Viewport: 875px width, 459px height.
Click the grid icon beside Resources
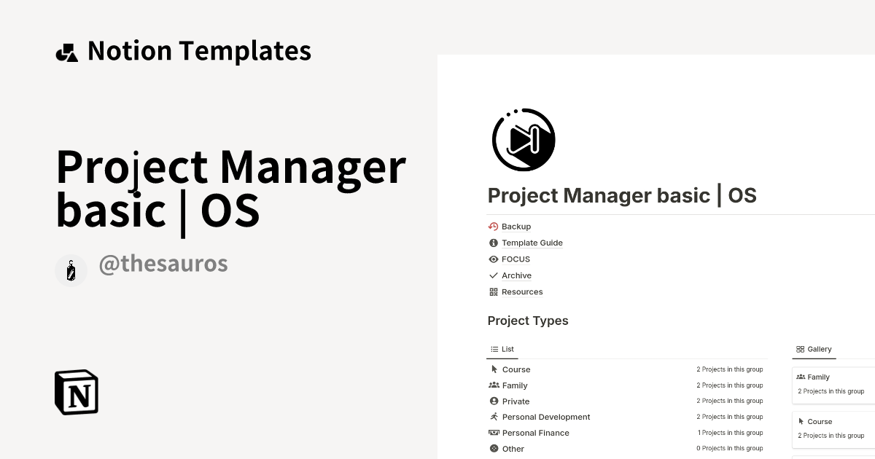pyautogui.click(x=493, y=291)
